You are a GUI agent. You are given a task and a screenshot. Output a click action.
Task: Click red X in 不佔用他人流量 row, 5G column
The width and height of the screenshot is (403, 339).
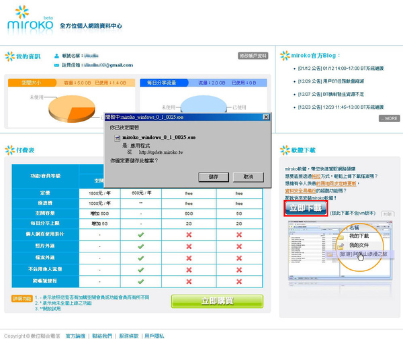pos(239,270)
